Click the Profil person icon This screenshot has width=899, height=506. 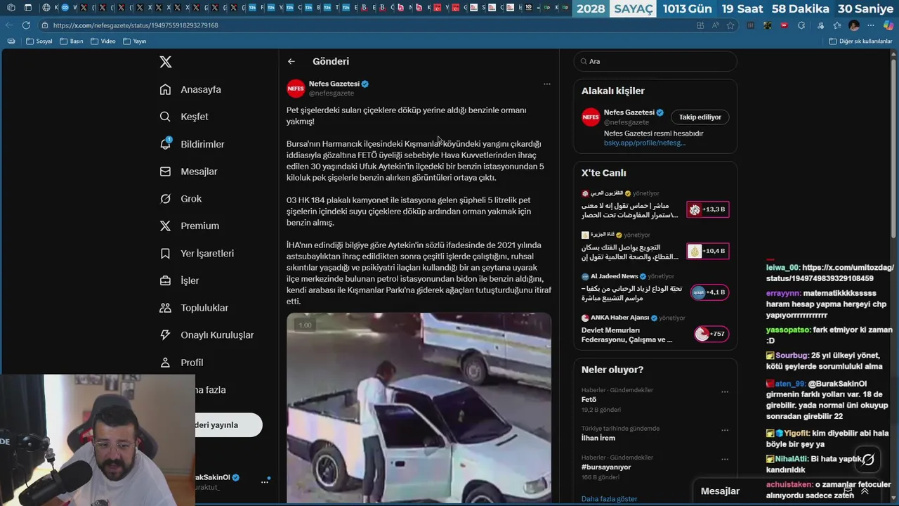click(x=165, y=363)
